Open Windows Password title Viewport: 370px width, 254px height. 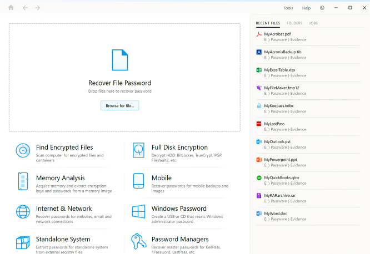click(x=179, y=209)
